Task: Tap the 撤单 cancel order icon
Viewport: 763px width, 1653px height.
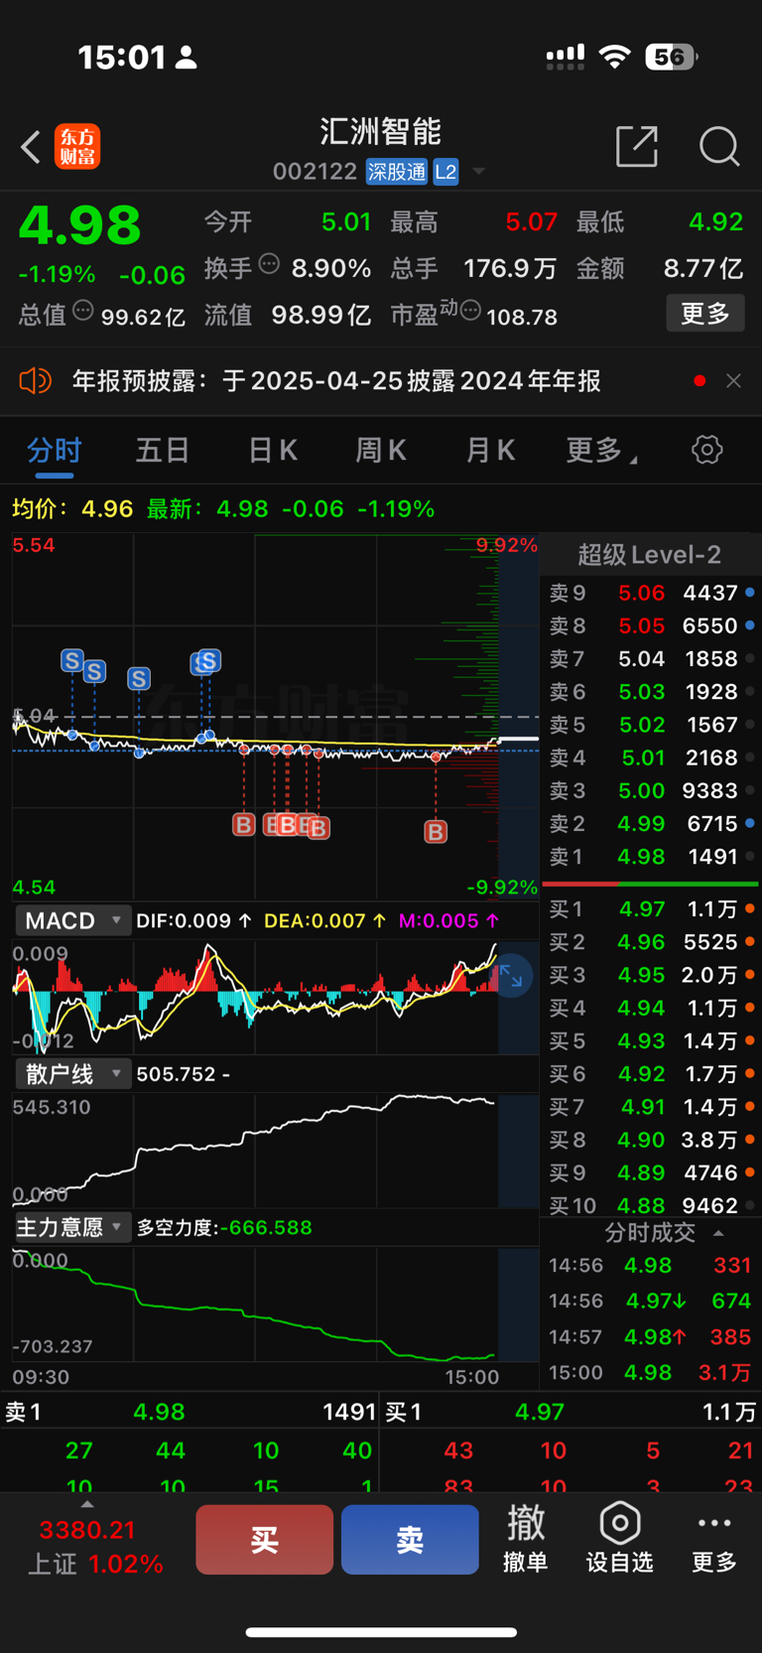Action: (x=526, y=1538)
